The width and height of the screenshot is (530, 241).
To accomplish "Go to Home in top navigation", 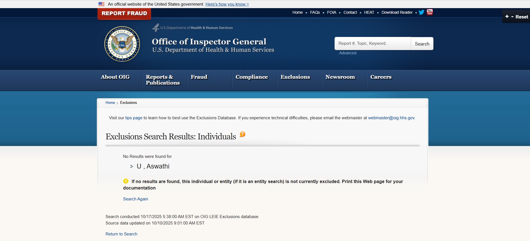I will [x=298, y=12].
